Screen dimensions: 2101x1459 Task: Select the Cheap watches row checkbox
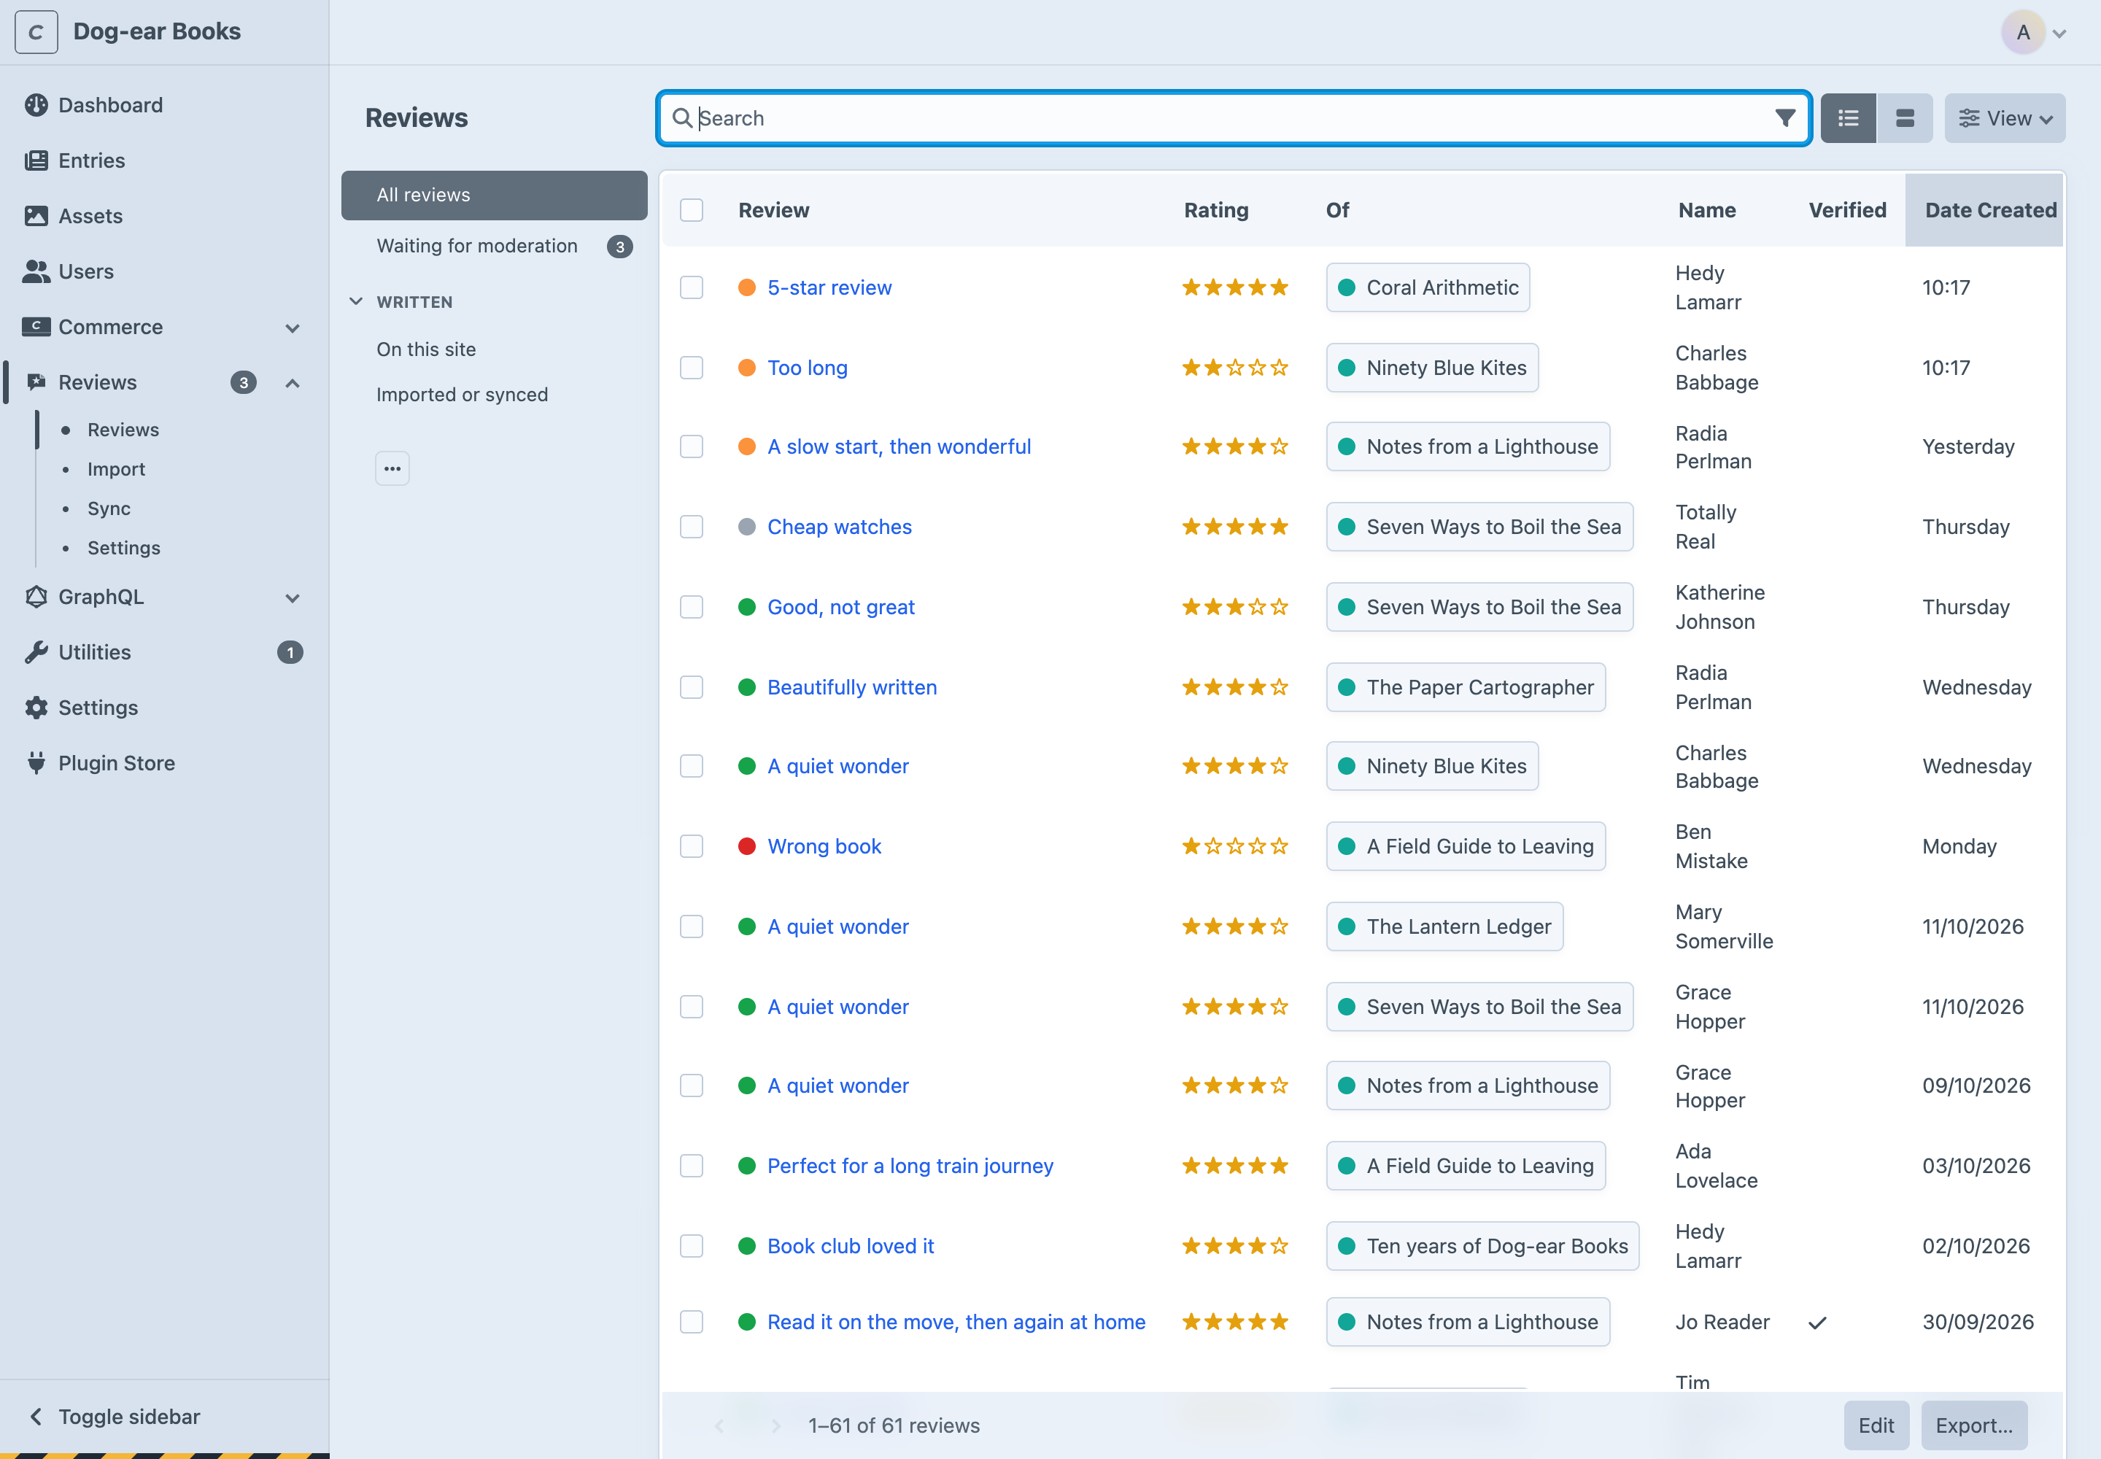point(691,527)
